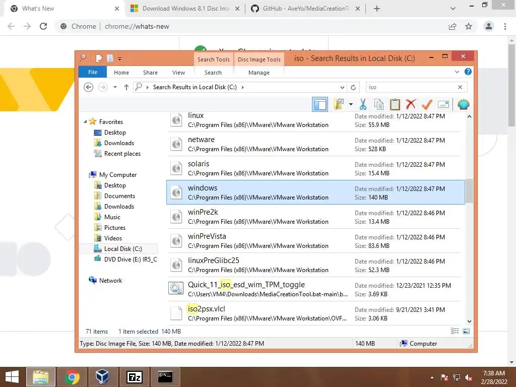Open the Search ribbon tab
This screenshot has width=516, height=387.
pos(213,73)
